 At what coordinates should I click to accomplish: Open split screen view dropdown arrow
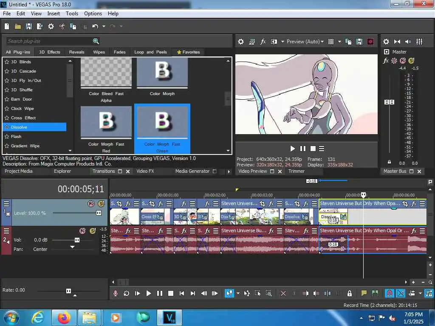[x=282, y=42]
